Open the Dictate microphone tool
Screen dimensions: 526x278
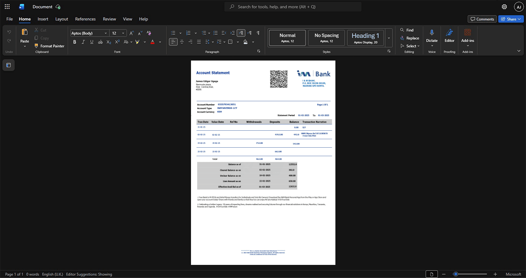(x=432, y=35)
